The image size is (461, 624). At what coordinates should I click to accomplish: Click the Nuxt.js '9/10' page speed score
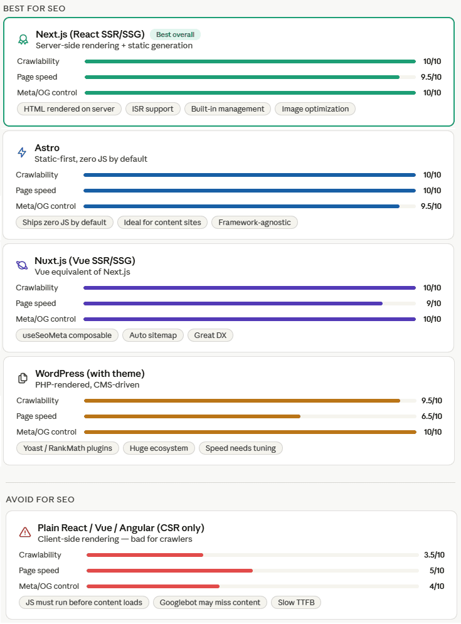click(433, 304)
